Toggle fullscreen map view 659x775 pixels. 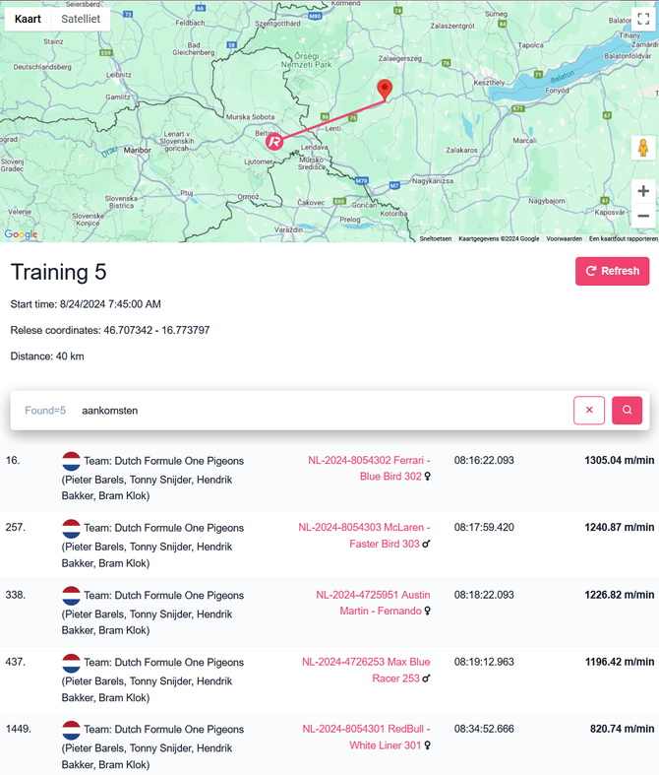coord(643,20)
